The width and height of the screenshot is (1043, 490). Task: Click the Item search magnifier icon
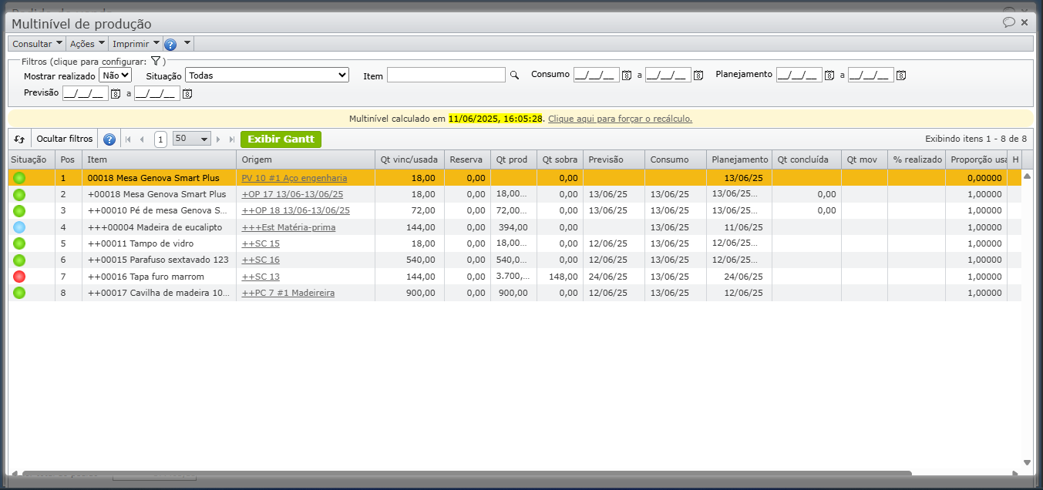514,76
